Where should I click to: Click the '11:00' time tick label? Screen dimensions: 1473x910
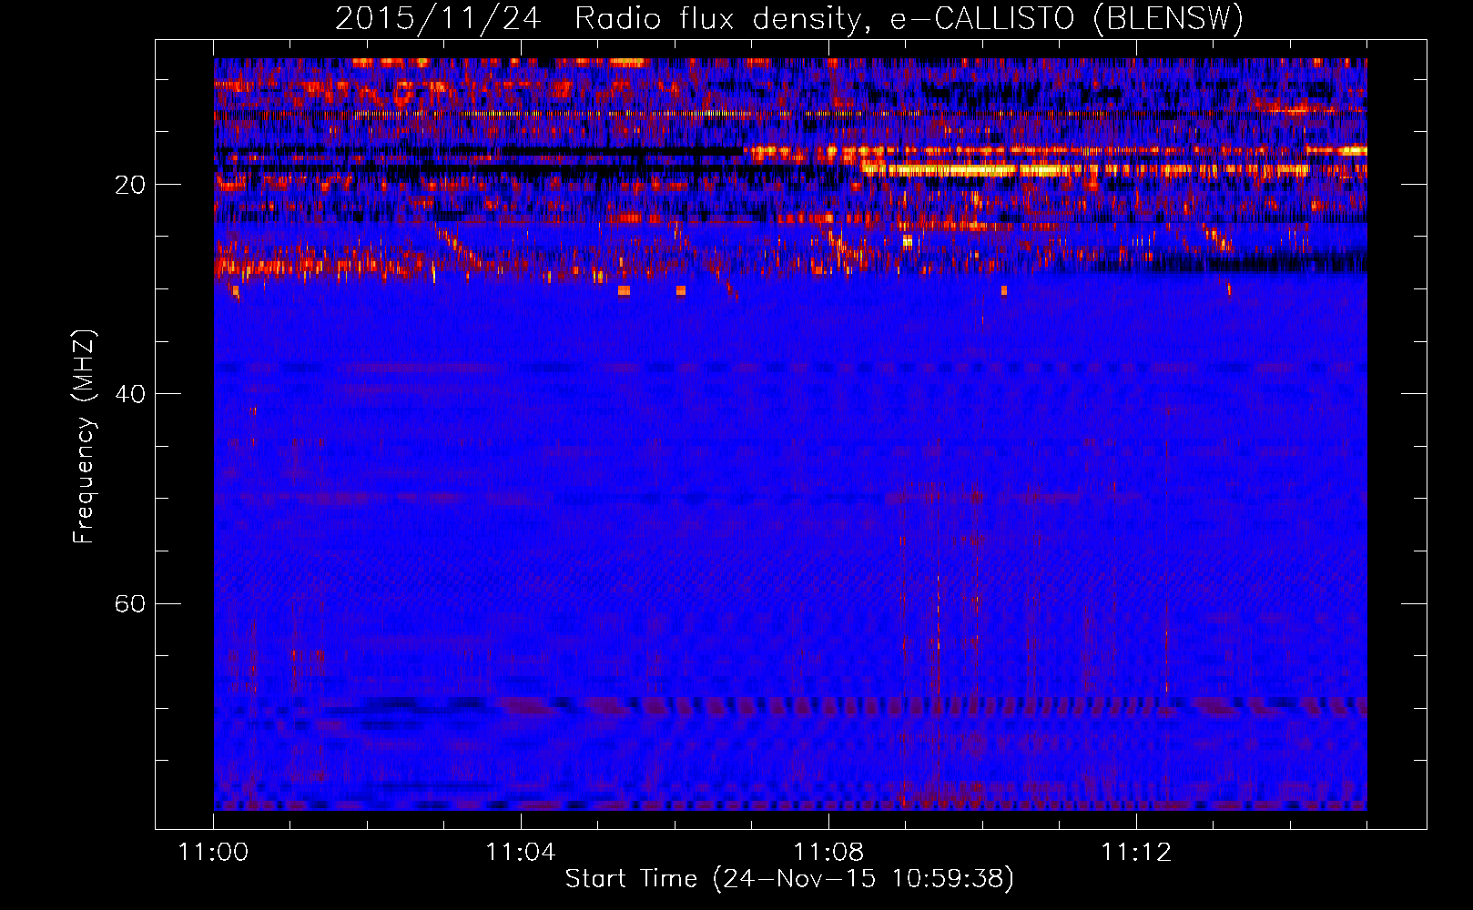click(213, 853)
